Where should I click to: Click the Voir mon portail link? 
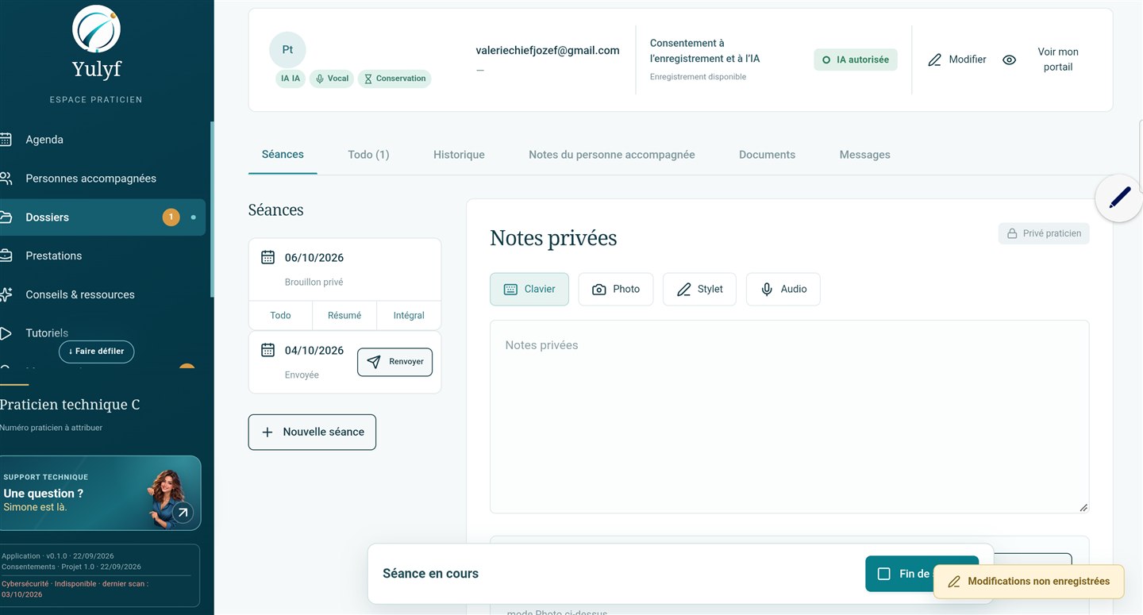[1058, 60]
